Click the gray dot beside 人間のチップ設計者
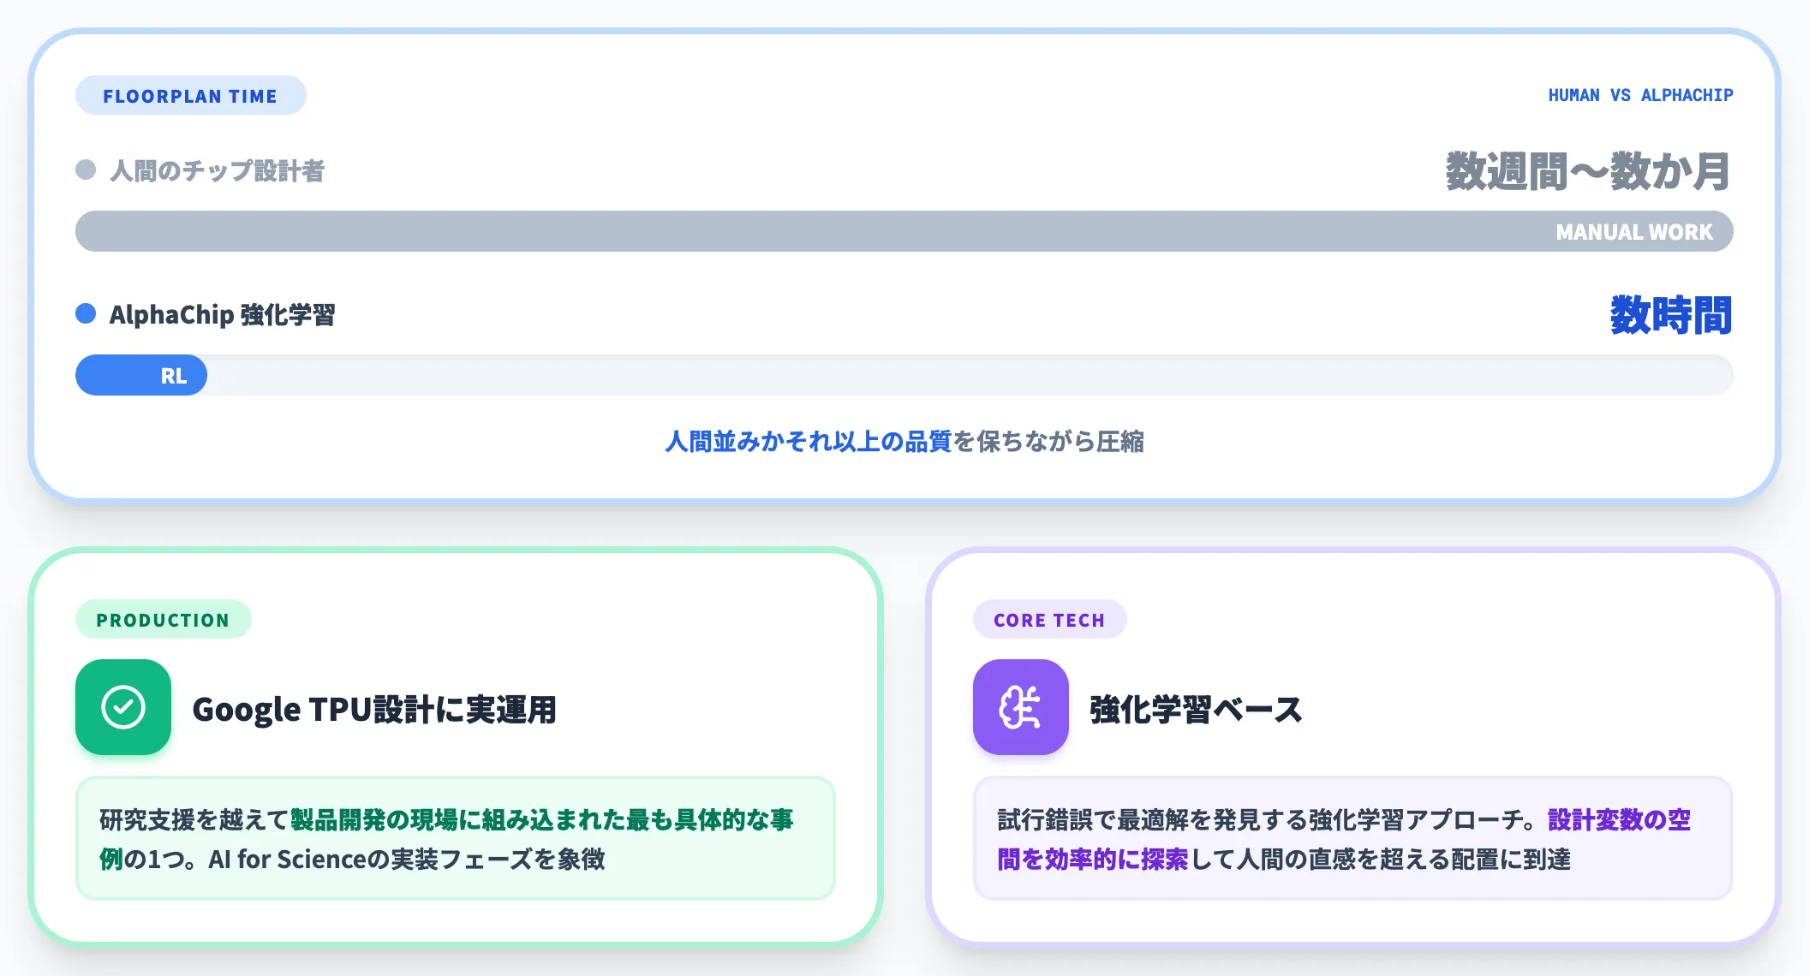This screenshot has width=1809, height=976. tap(86, 170)
